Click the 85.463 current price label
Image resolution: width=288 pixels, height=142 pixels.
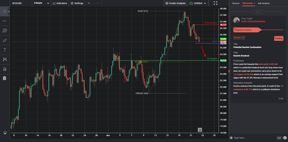pyautogui.click(x=223, y=42)
